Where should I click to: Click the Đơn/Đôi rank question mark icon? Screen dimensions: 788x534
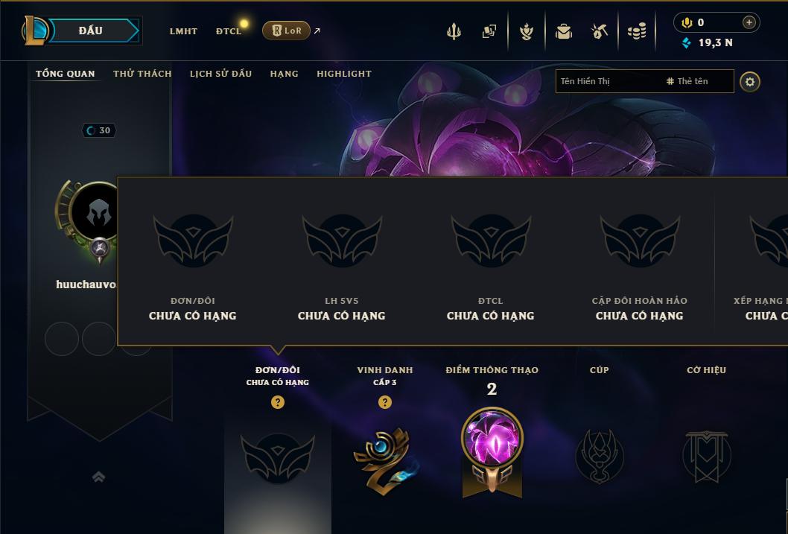click(x=277, y=402)
